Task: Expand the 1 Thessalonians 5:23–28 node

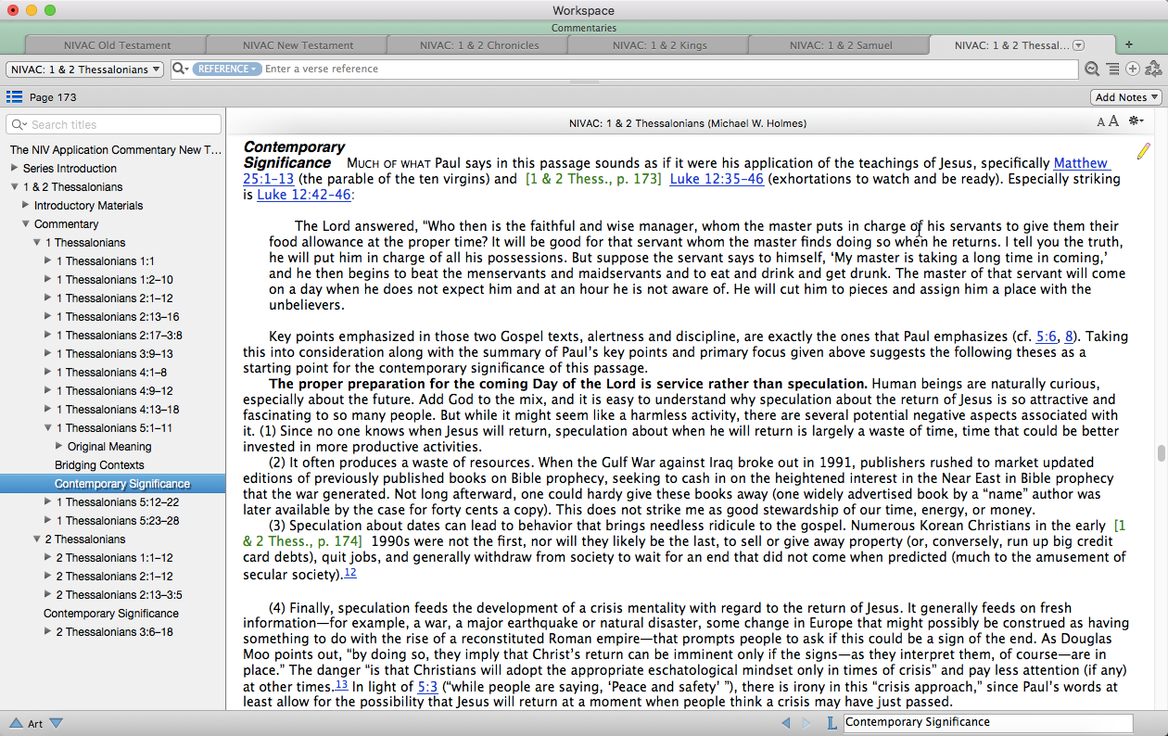Action: (x=48, y=520)
